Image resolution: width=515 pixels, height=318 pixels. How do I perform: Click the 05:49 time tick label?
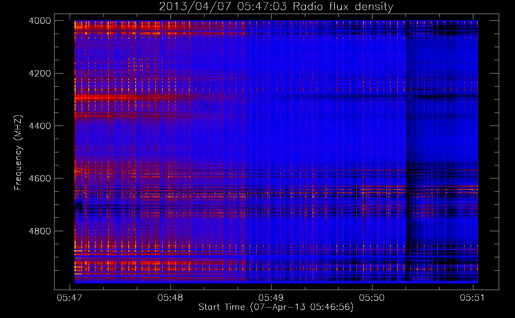pos(271,298)
